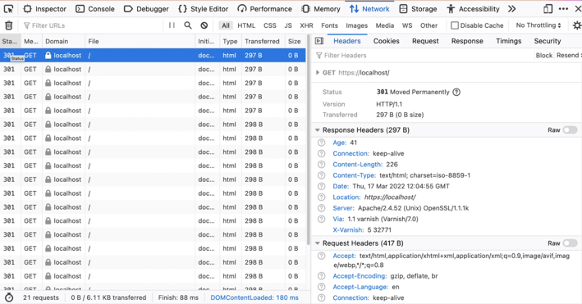The image size is (582, 304).
Task: Collapse the Response Headers section
Action: pos(318,130)
